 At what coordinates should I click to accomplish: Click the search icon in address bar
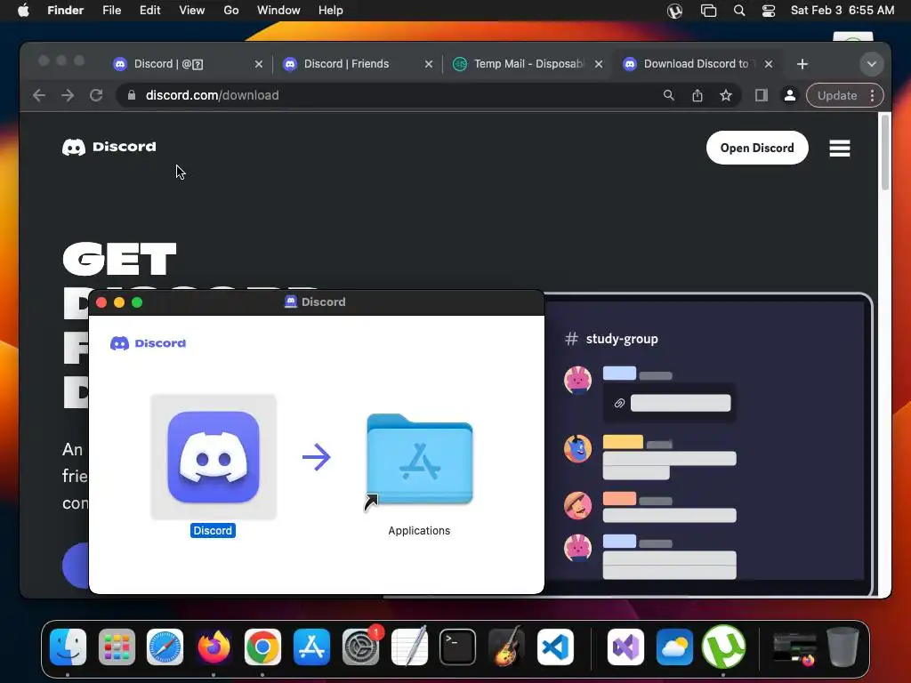669,95
